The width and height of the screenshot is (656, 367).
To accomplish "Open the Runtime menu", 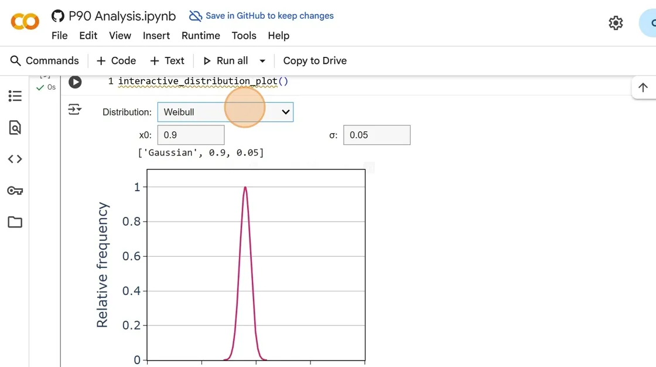I will click(200, 36).
